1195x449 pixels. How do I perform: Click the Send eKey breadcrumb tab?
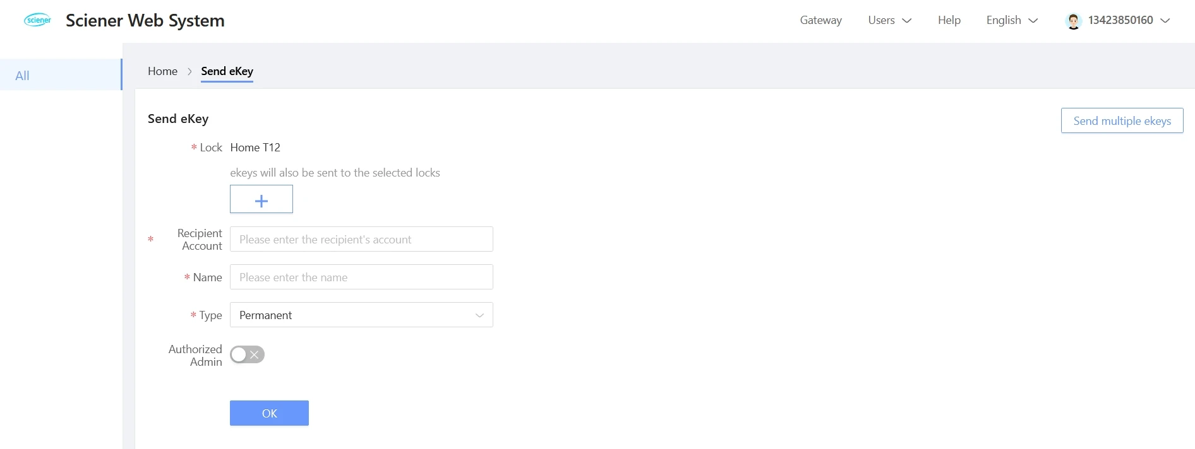[227, 71]
